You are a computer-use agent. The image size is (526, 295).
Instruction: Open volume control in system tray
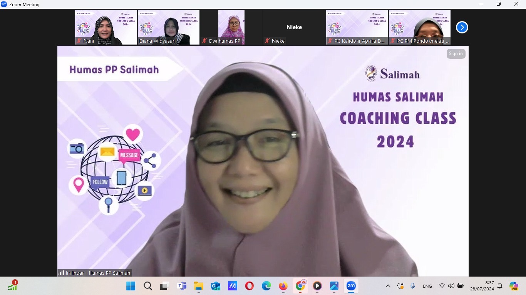(x=451, y=286)
